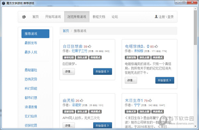
Task: Like 白日狂想曲 with thumbs-up icon
Action: [90, 47]
